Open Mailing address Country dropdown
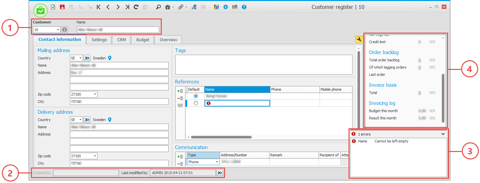 click(81, 58)
